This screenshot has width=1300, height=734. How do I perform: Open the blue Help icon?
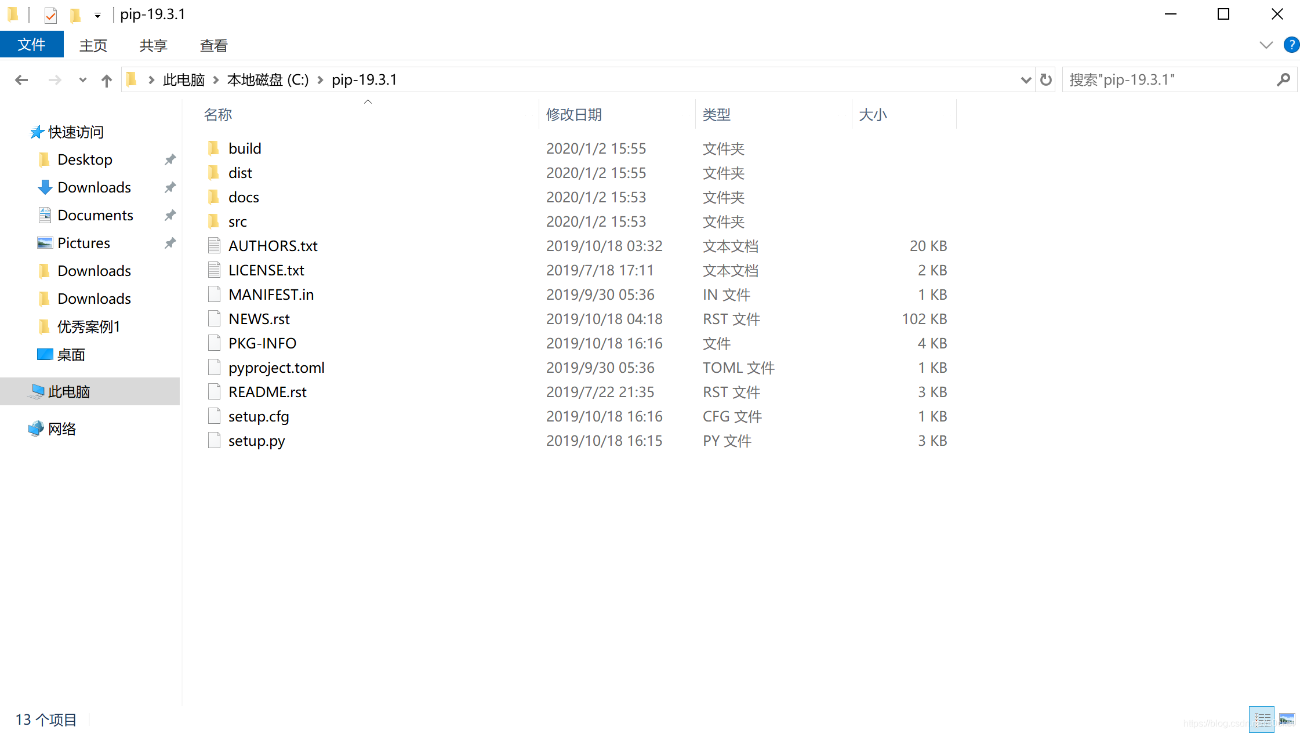coord(1291,45)
